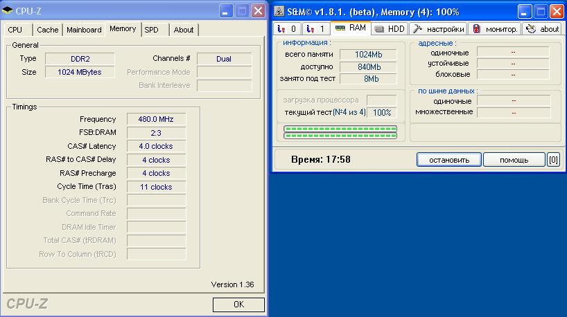567x317 pixels.
Task: Click the доступно value 840Mb
Action: (368, 67)
